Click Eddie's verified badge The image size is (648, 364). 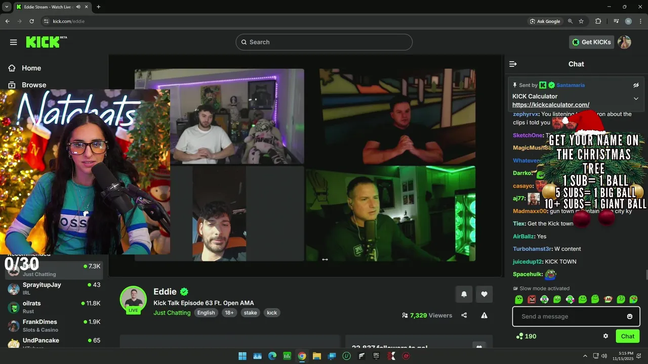184,292
